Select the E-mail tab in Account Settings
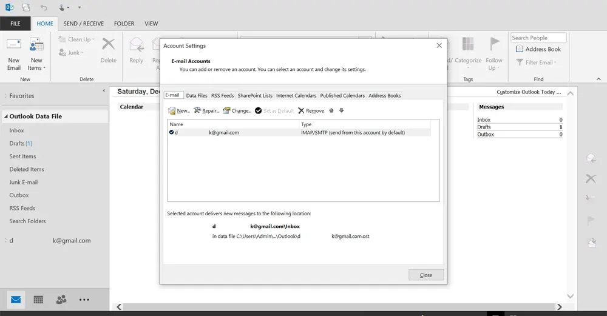 point(172,95)
